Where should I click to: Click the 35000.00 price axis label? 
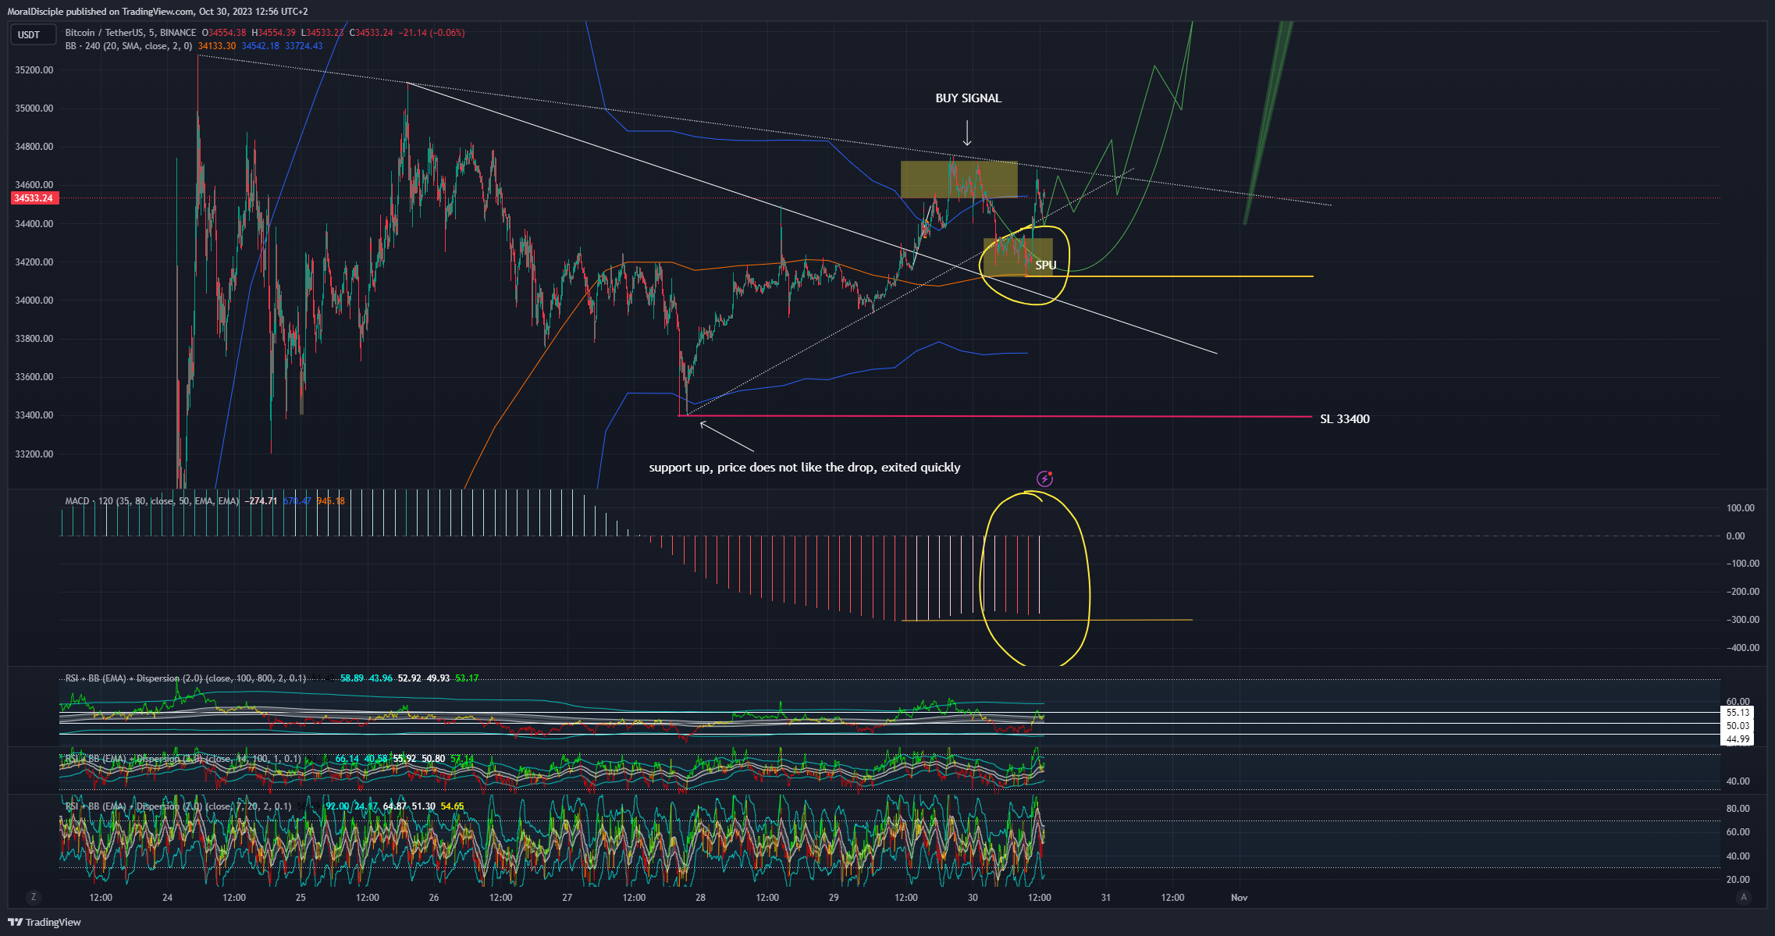34,109
